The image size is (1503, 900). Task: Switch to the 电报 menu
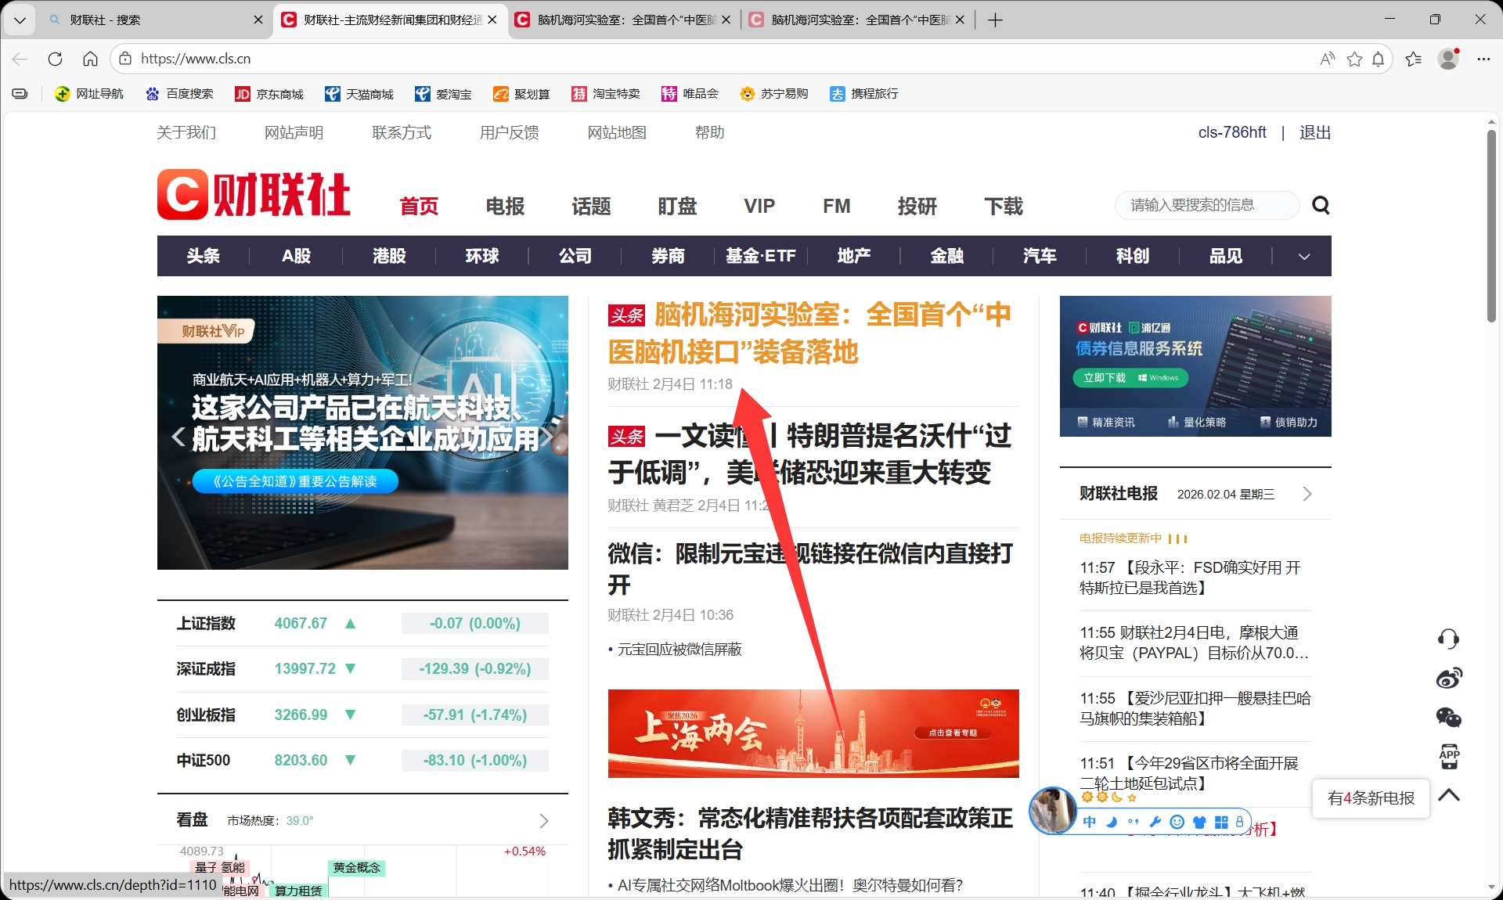tap(505, 206)
